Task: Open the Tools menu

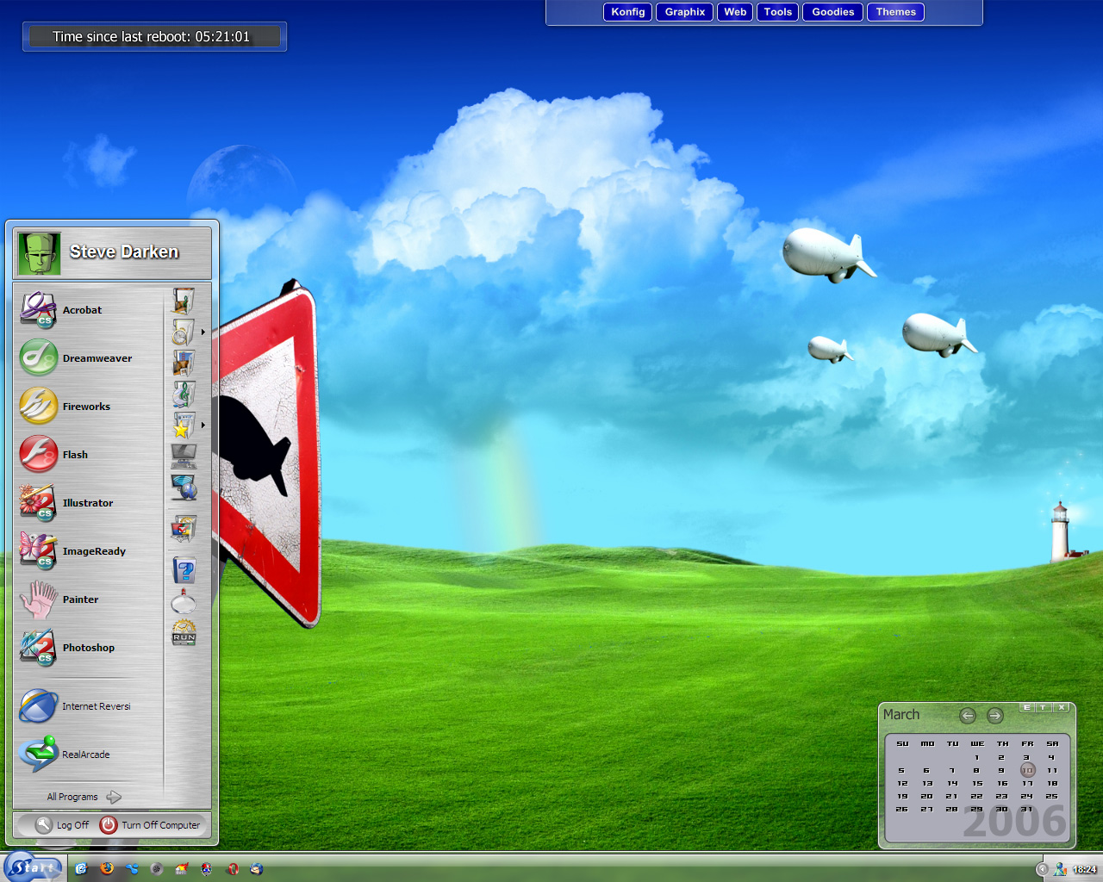Action: [x=777, y=12]
